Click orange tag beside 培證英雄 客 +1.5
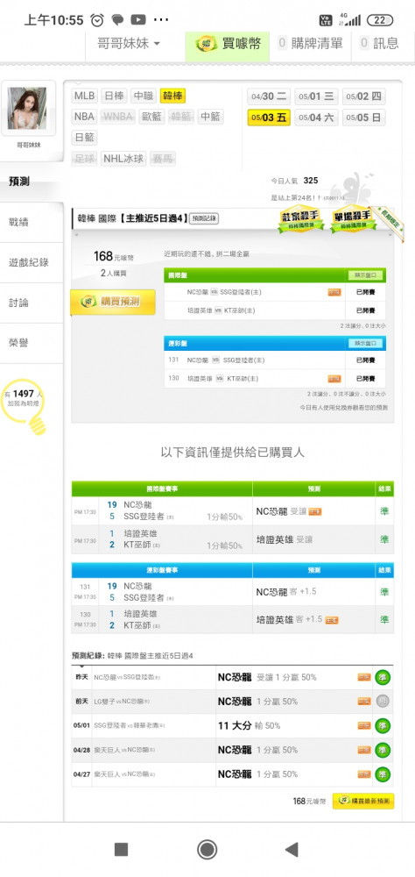 333,620
